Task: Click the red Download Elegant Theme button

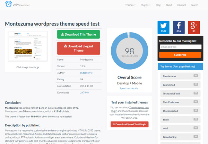Action: [79, 48]
